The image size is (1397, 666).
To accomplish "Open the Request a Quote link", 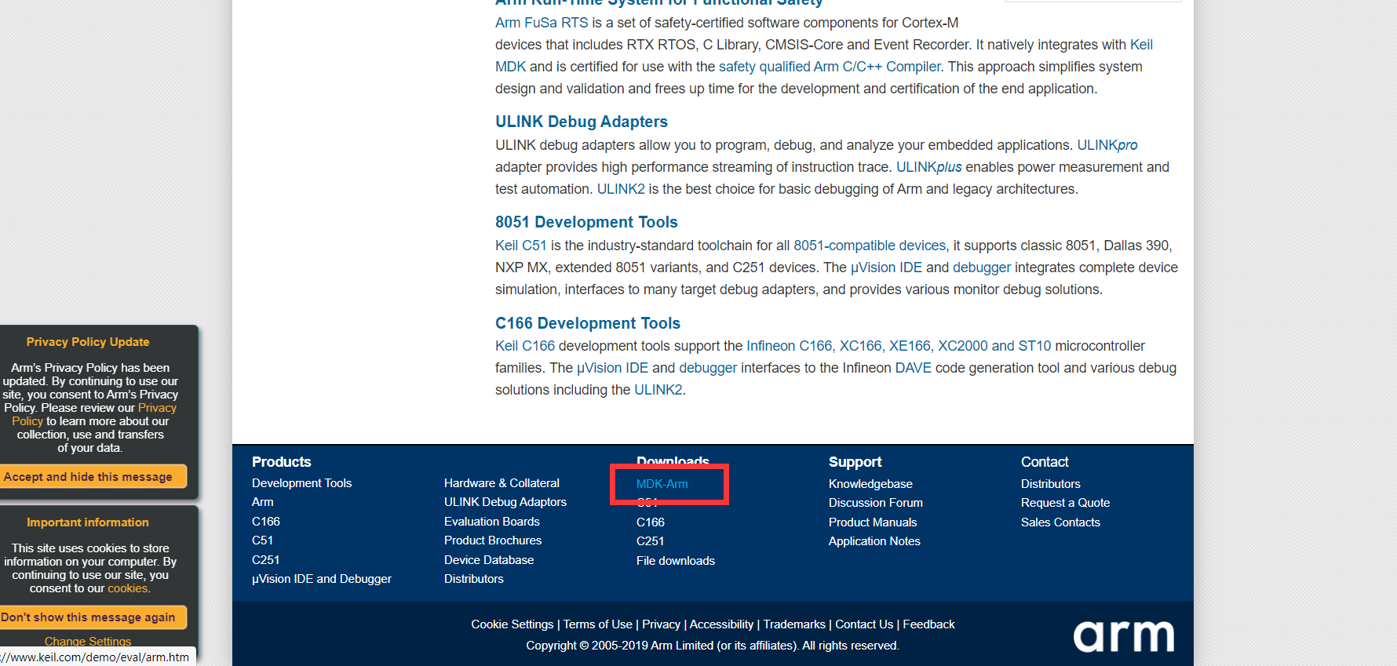I will coord(1065,503).
